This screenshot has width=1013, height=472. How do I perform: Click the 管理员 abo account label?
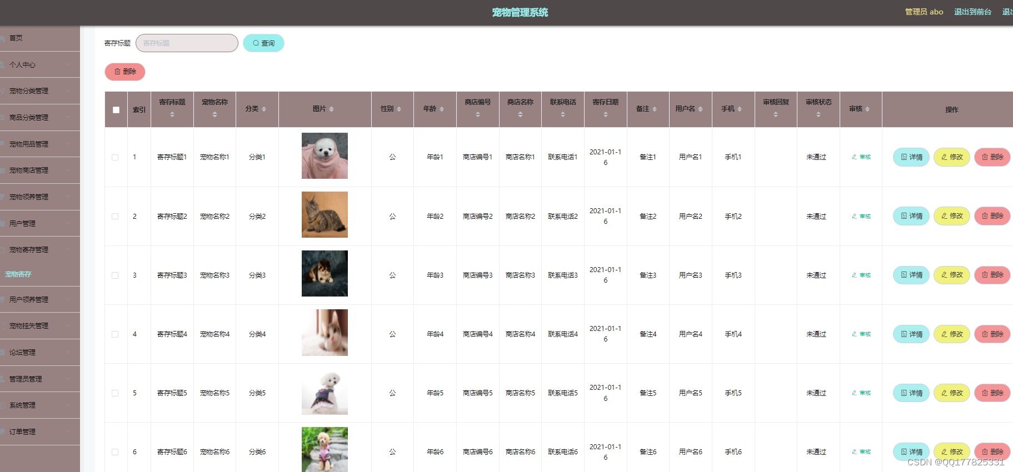[x=924, y=12]
